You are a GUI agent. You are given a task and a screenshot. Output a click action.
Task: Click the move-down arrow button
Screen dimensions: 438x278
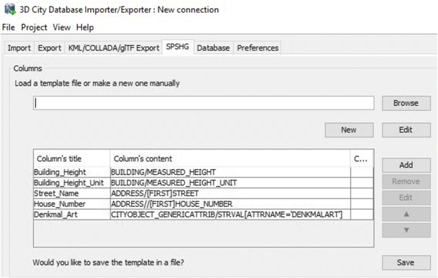click(x=406, y=230)
